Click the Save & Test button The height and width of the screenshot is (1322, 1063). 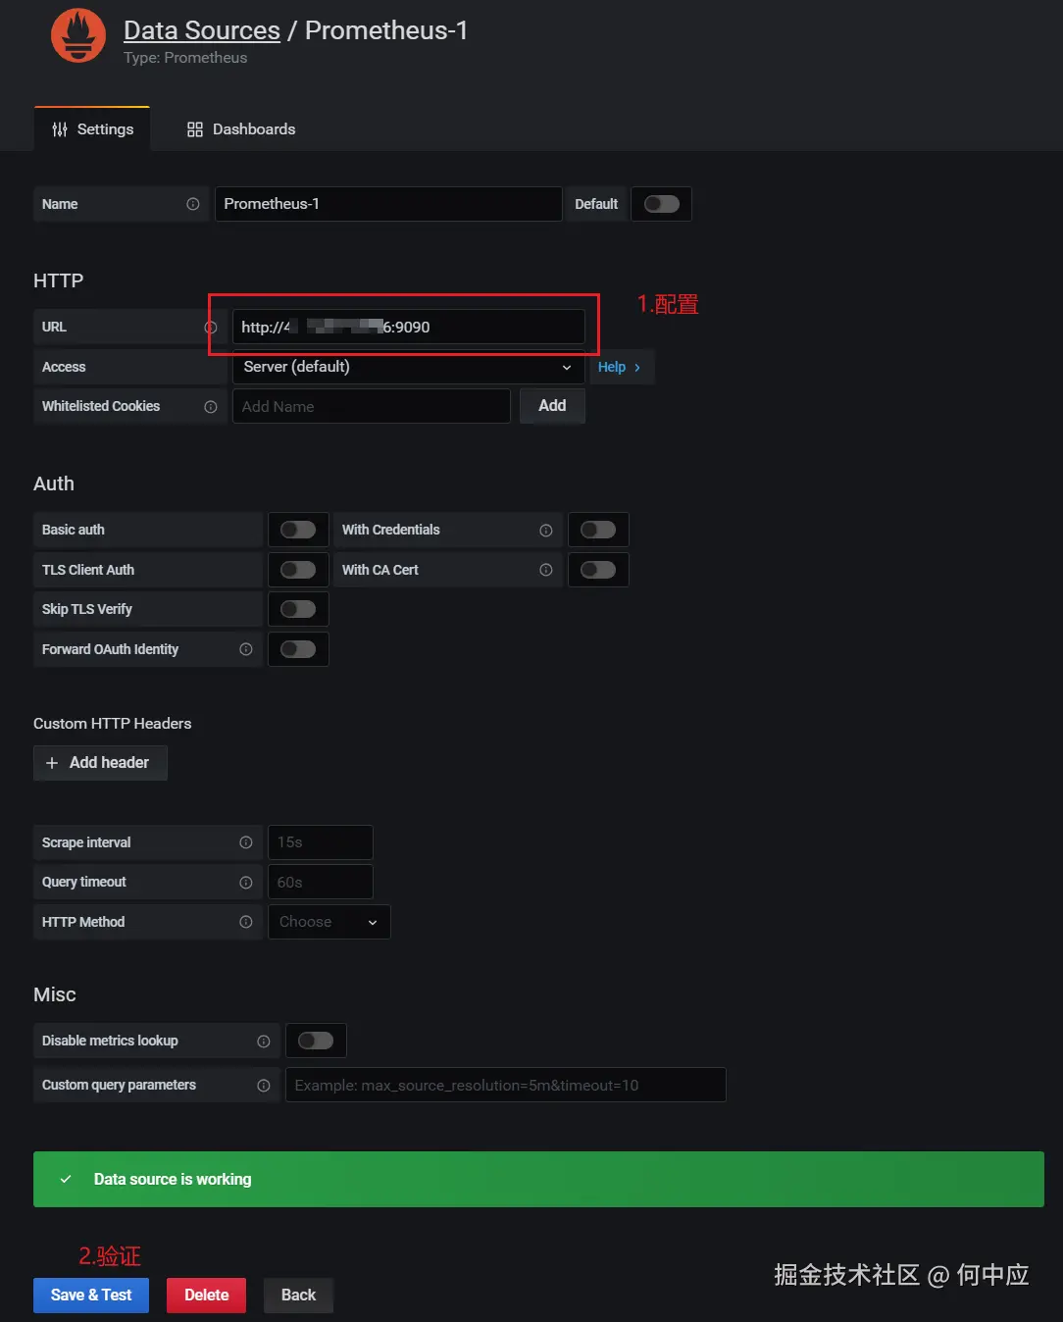tap(91, 1296)
